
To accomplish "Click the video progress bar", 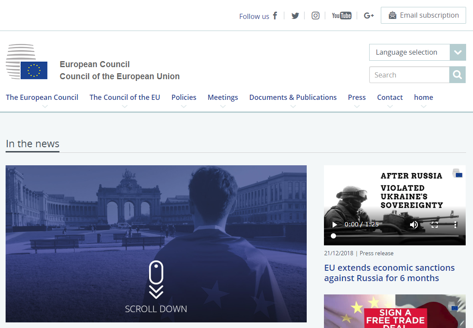I will coord(395,236).
